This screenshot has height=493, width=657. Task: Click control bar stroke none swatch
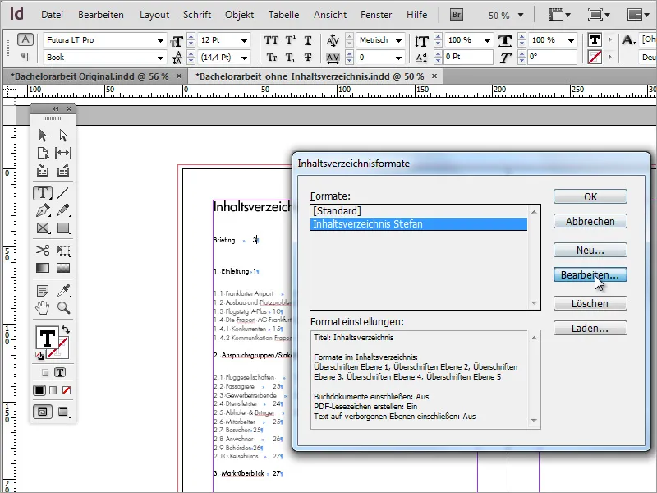[595, 57]
